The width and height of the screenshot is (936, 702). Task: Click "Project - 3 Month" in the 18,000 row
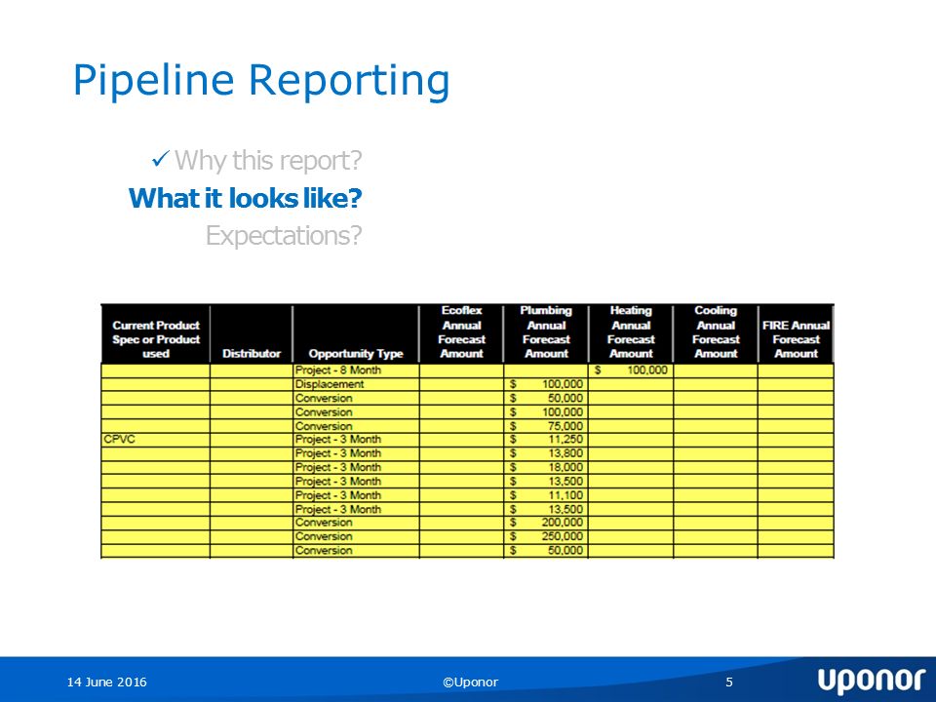pos(356,467)
